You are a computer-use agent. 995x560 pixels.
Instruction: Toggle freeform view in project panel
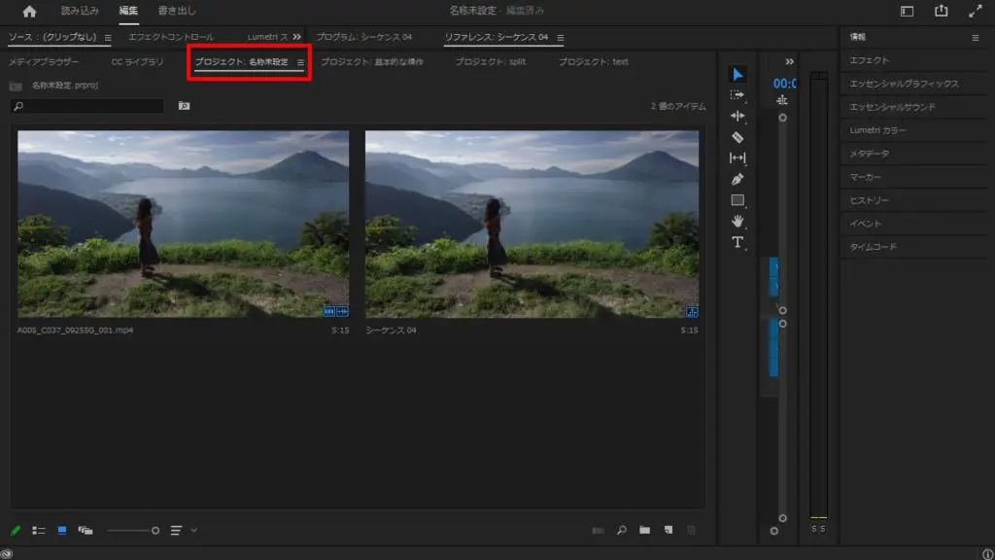86,530
